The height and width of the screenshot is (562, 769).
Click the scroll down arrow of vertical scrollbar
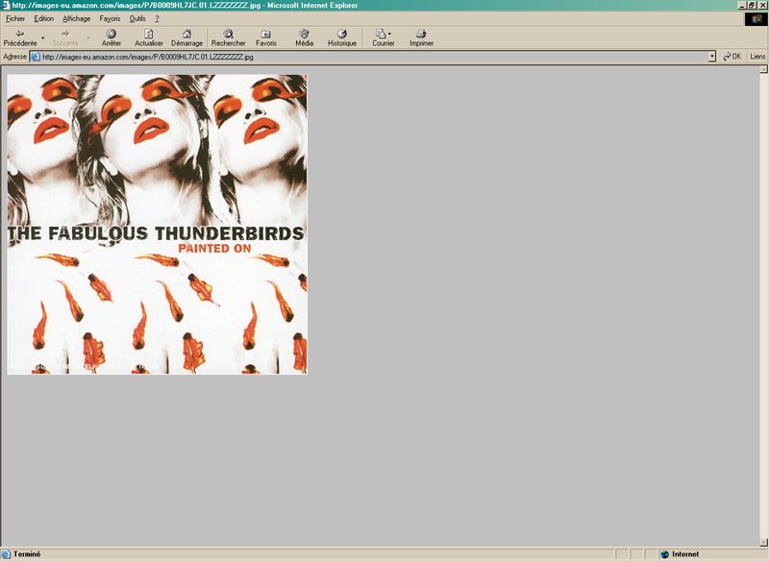(x=763, y=542)
